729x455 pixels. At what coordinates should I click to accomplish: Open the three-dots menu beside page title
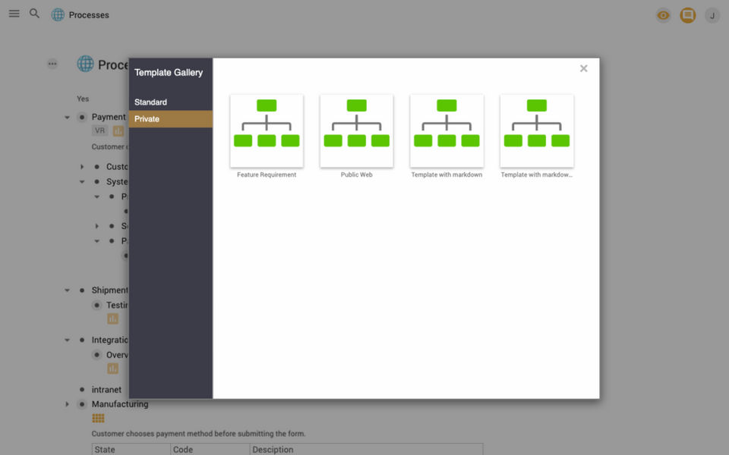point(52,64)
